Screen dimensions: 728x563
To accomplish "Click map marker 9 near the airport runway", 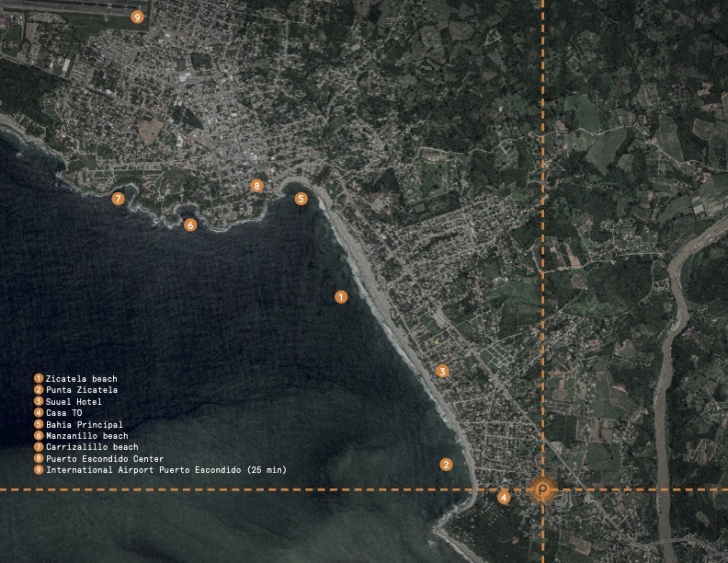I will (138, 17).
